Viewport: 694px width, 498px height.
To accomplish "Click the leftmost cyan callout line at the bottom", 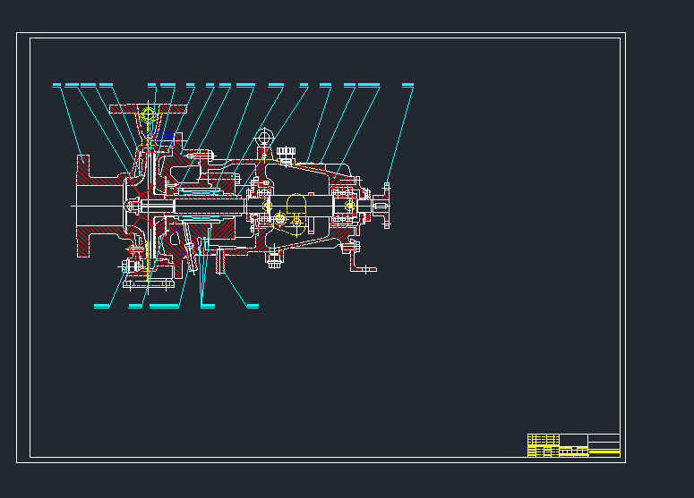I will click(101, 307).
